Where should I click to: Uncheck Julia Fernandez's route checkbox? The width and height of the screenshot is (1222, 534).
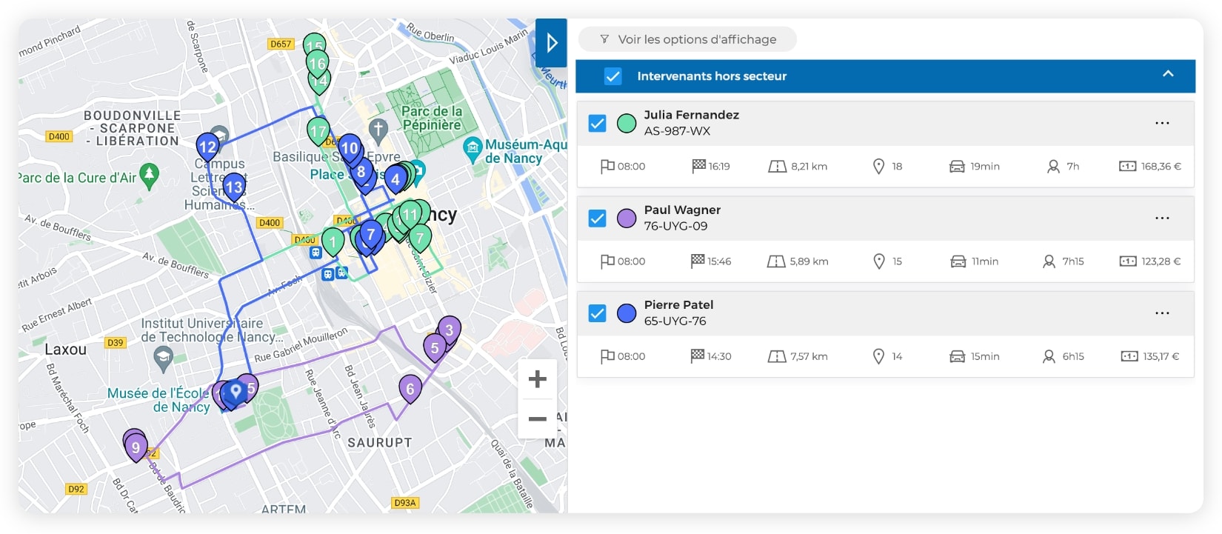[597, 124]
